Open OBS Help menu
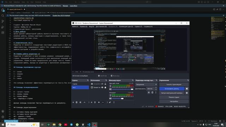 point(148,27)
